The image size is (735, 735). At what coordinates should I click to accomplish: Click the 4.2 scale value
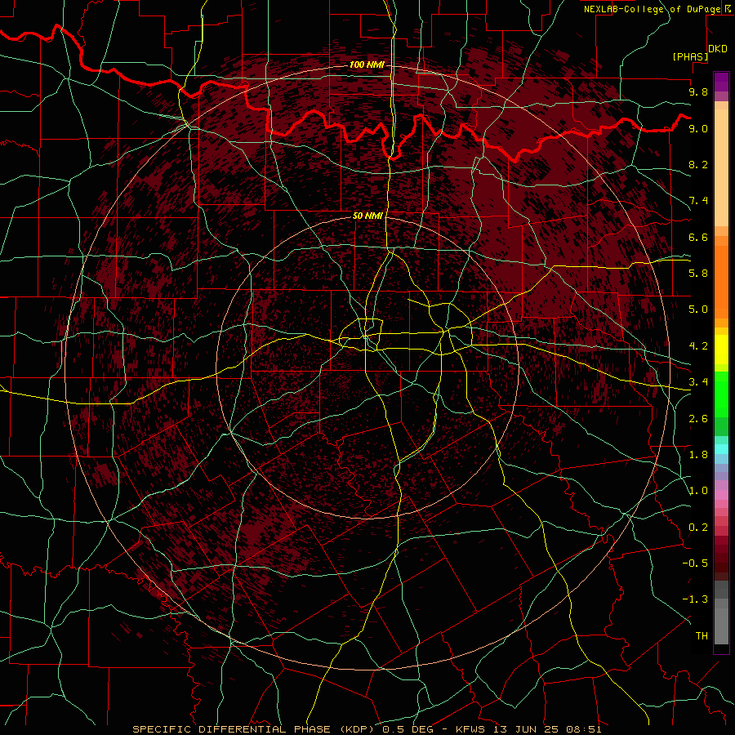[x=698, y=346]
